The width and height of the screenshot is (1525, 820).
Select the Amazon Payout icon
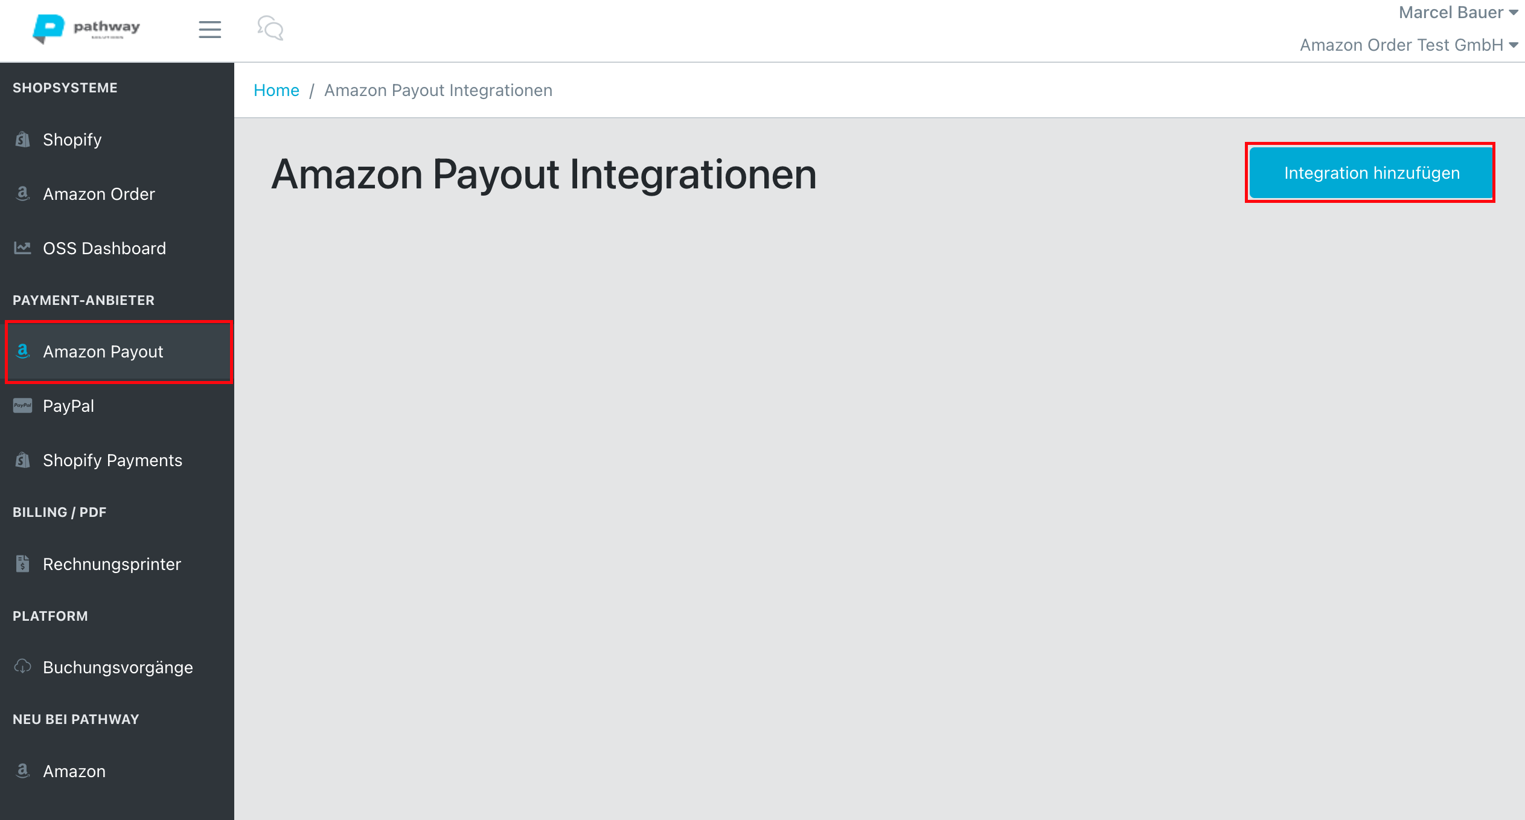click(x=22, y=352)
